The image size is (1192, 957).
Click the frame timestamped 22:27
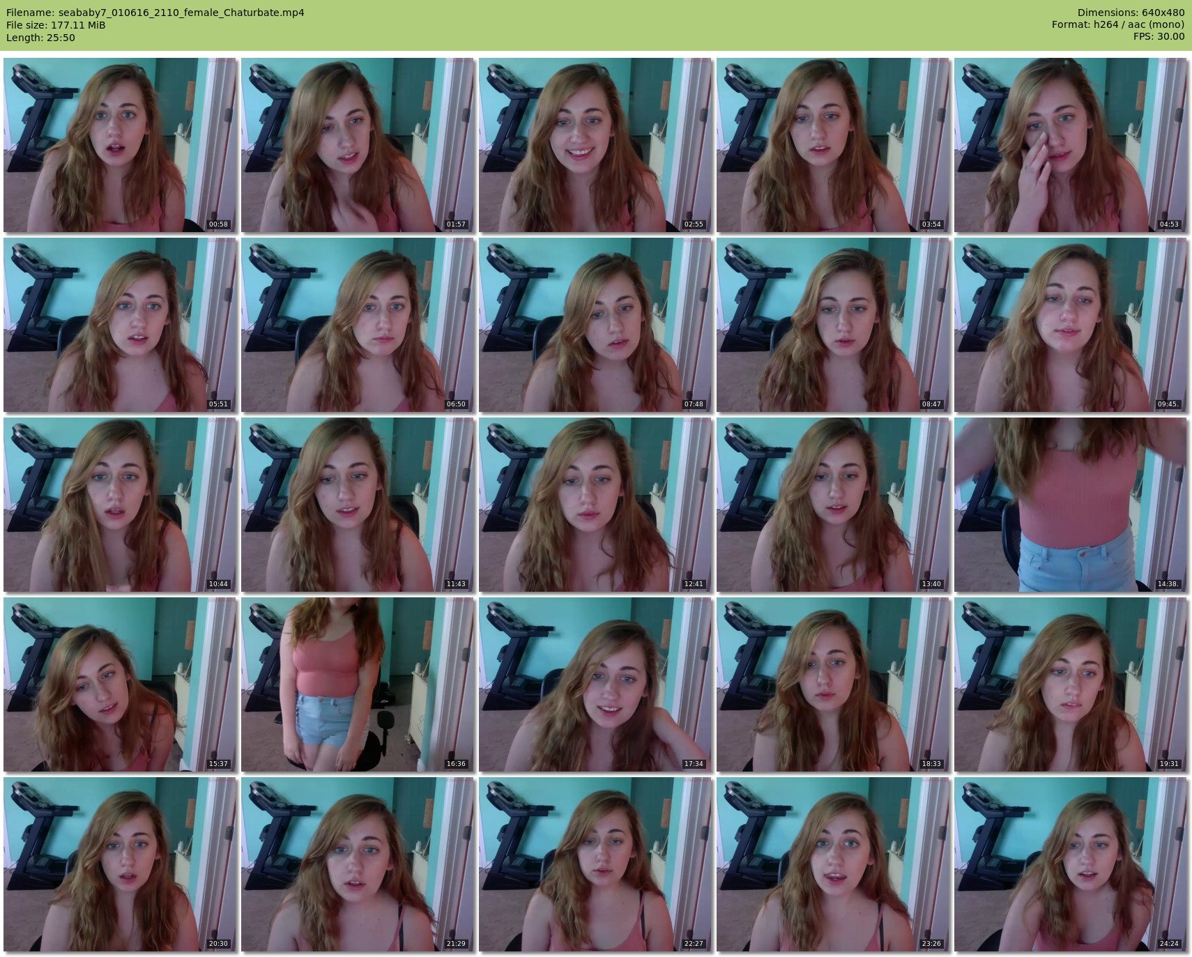click(x=595, y=864)
